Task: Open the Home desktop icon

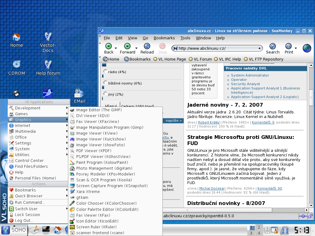Action: pyautogui.click(x=17, y=40)
